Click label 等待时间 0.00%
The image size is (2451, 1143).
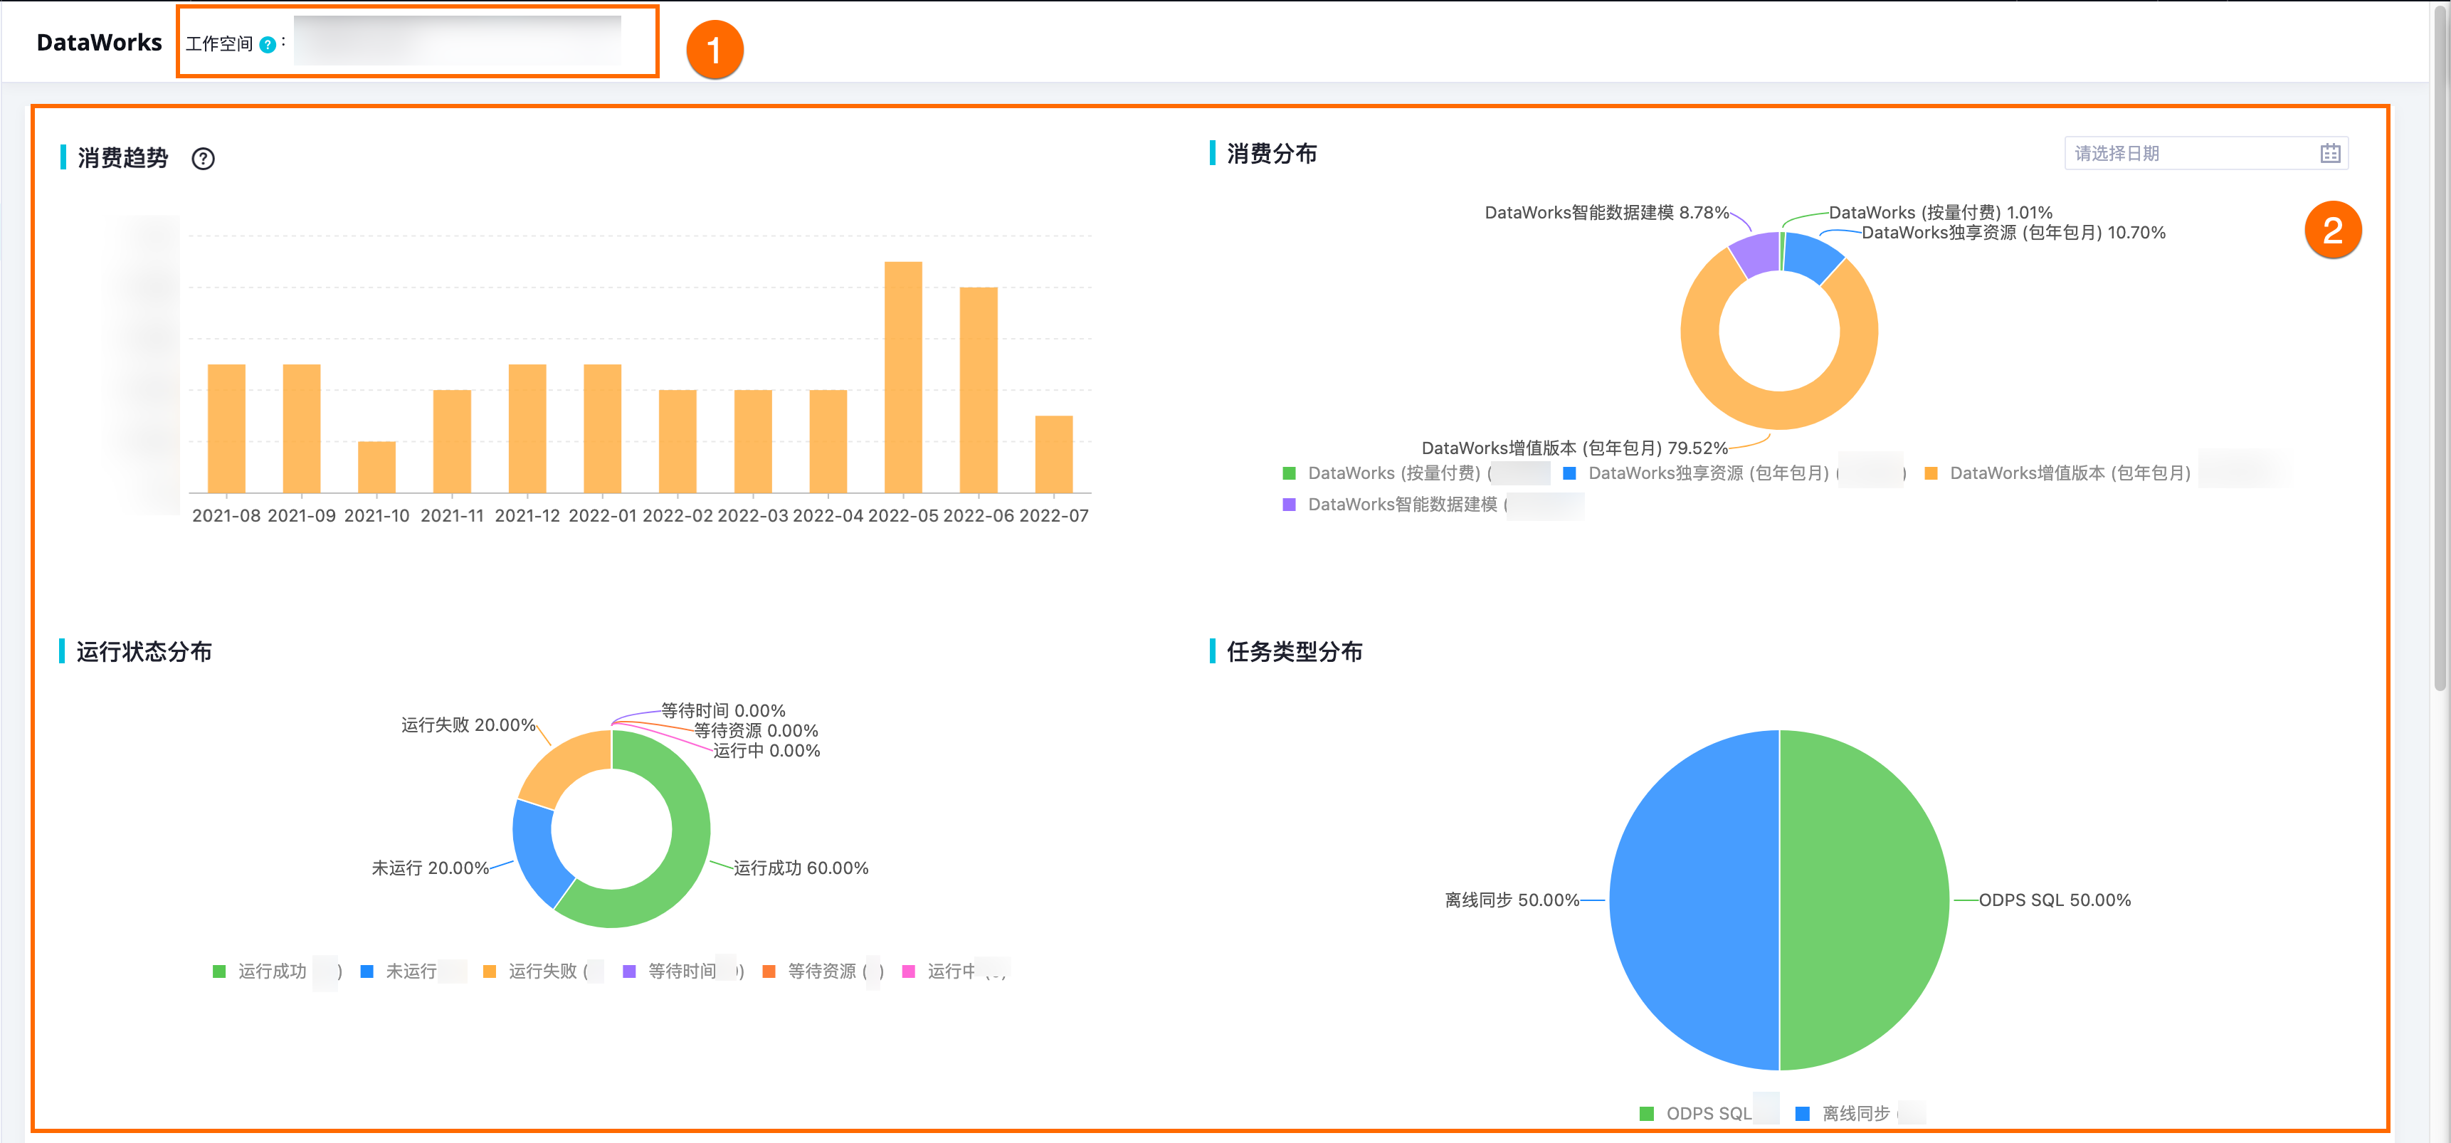tap(723, 711)
